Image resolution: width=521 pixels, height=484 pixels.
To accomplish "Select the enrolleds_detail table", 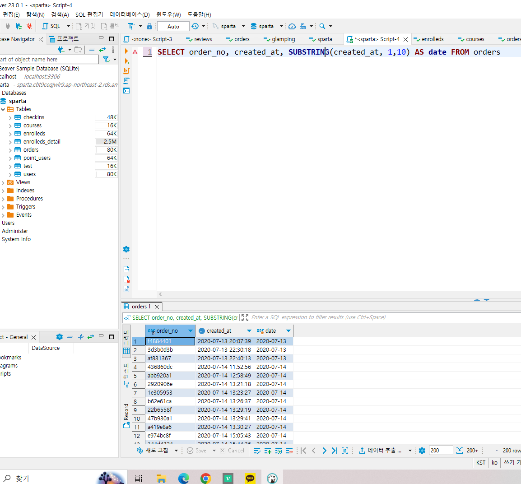I will click(x=42, y=141).
